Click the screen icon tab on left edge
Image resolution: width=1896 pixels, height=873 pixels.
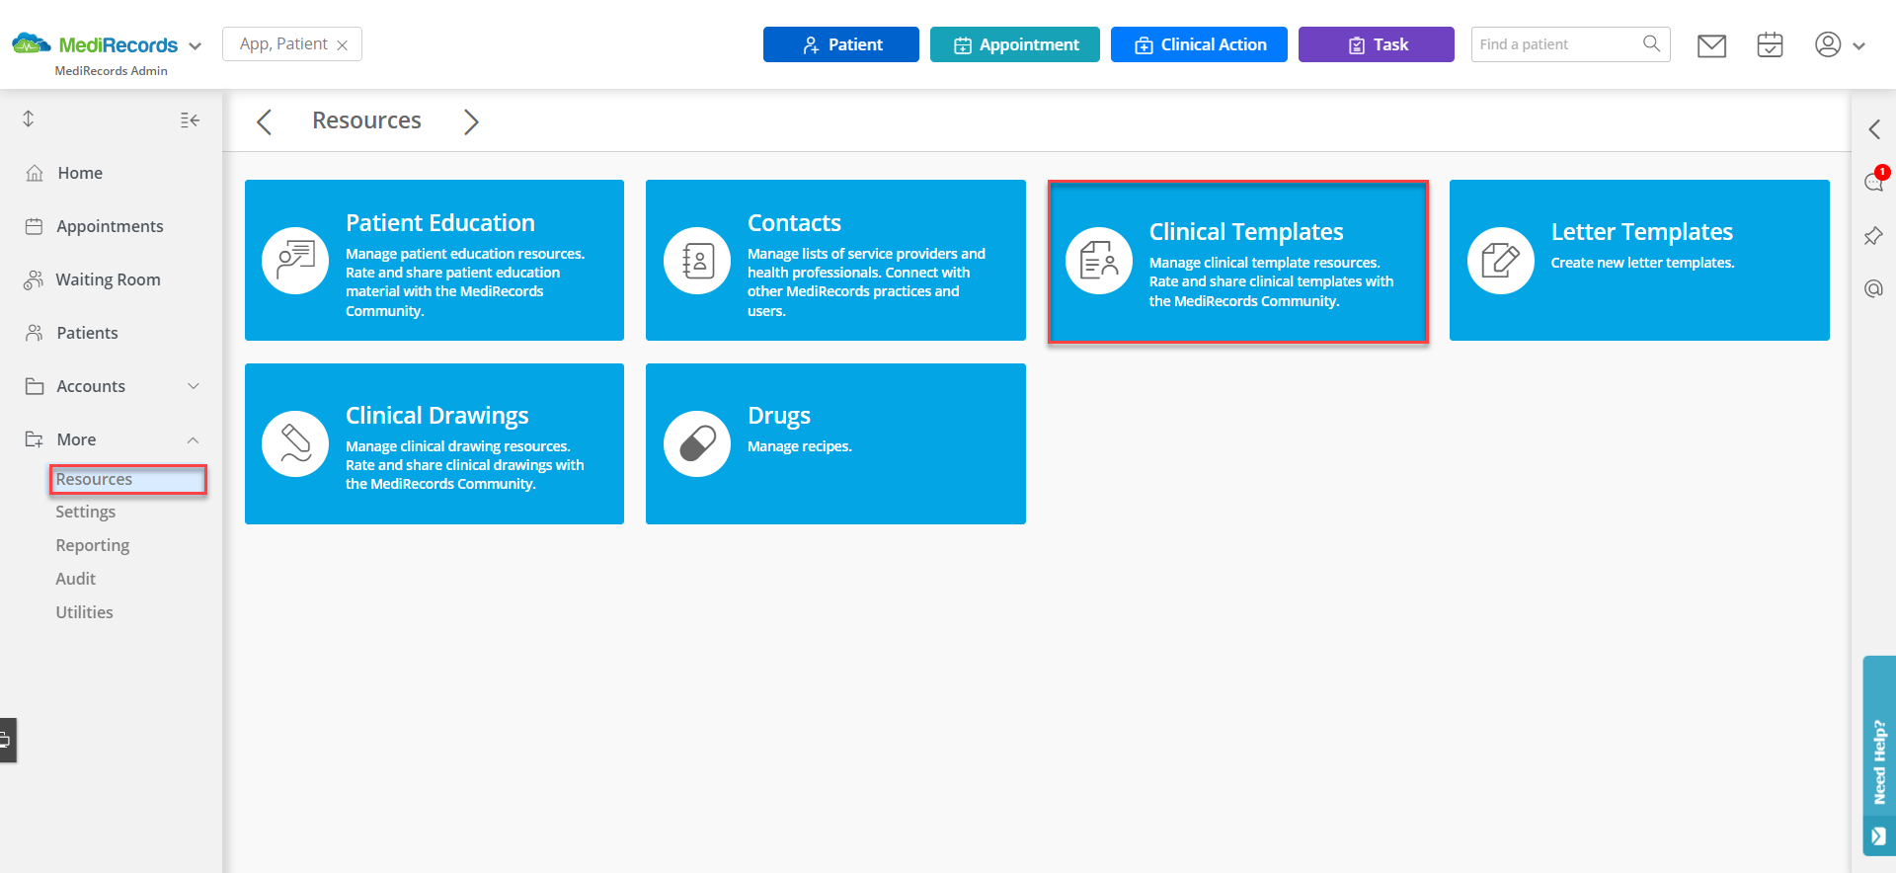(x=7, y=740)
